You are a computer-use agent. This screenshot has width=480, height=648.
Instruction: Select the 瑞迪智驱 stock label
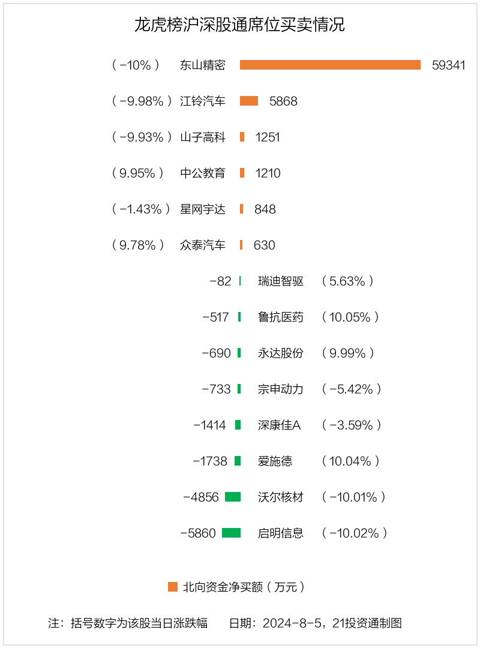(x=281, y=281)
